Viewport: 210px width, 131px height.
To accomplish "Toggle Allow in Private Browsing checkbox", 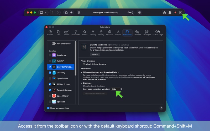I will [x=84, y=64].
